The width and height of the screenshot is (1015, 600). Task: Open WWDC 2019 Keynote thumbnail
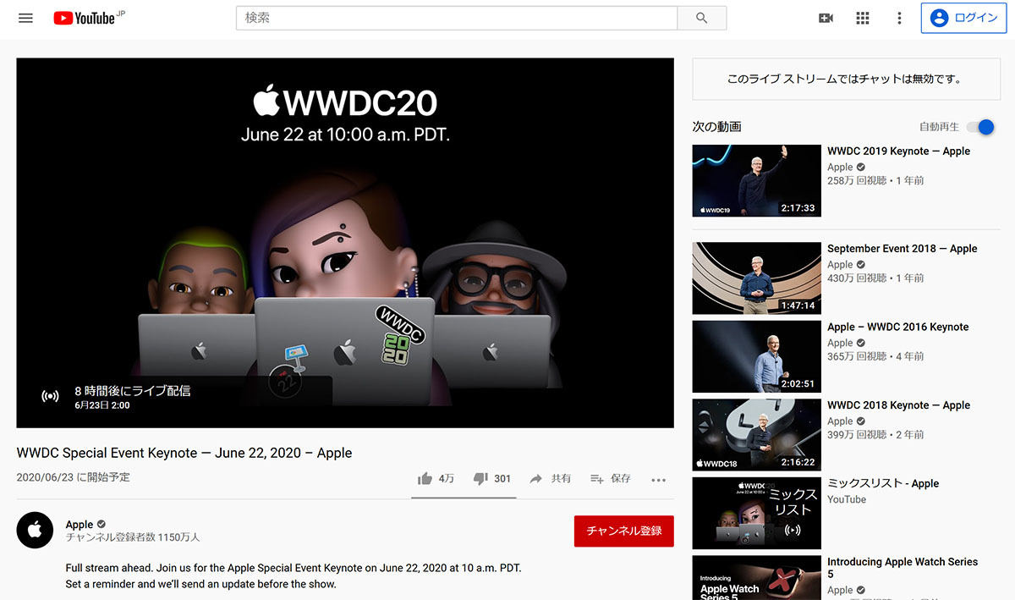pyautogui.click(x=757, y=180)
